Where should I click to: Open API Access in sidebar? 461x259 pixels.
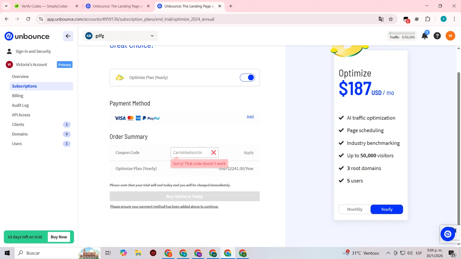tap(21, 115)
